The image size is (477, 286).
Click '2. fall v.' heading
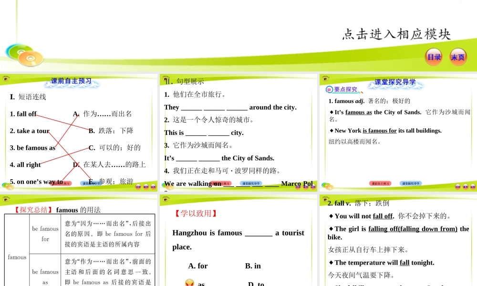pos(358,203)
